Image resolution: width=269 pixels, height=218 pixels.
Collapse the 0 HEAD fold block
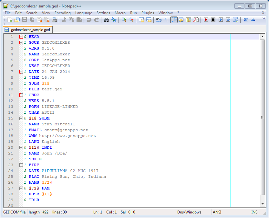(x=21, y=37)
